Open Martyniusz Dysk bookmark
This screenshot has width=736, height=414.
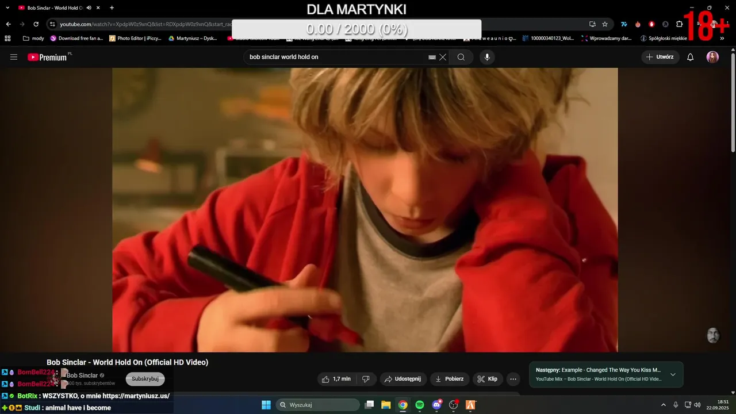click(193, 39)
